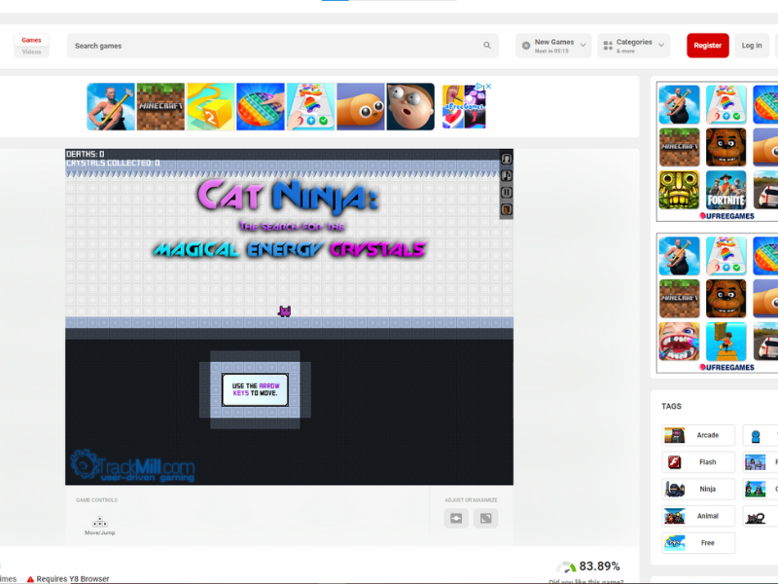Select the yellow cube game in the banner
This screenshot has width=778, height=584.
coord(210,107)
